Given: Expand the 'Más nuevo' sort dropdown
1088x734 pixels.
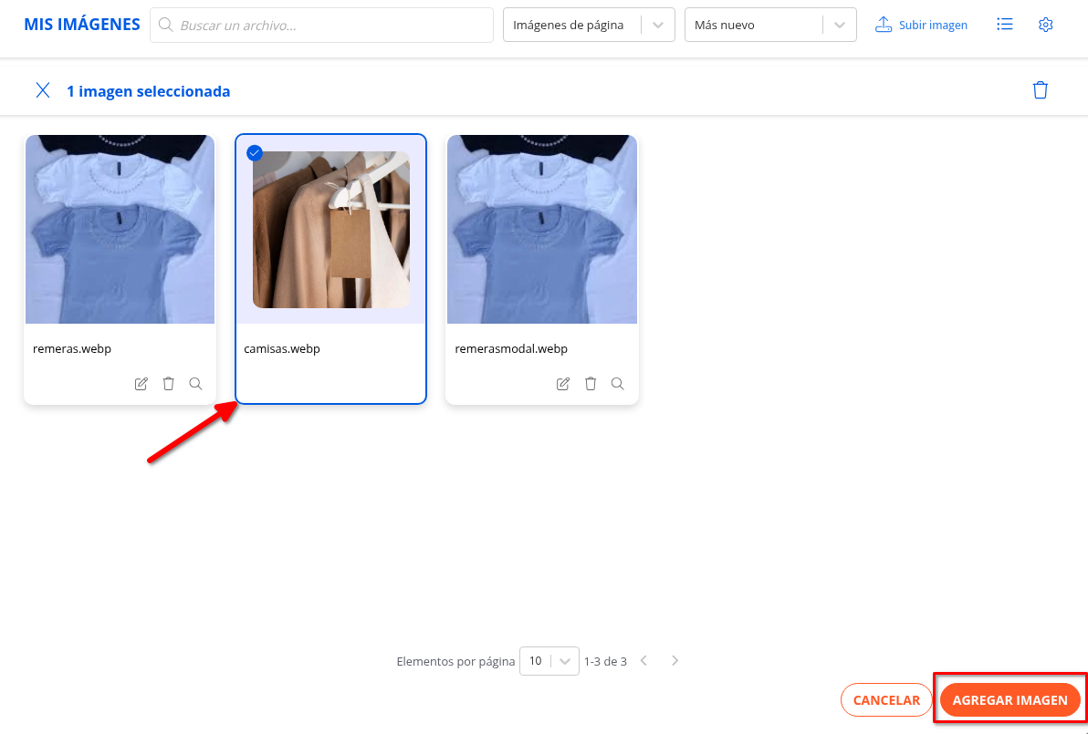Looking at the screenshot, I should [769, 26].
